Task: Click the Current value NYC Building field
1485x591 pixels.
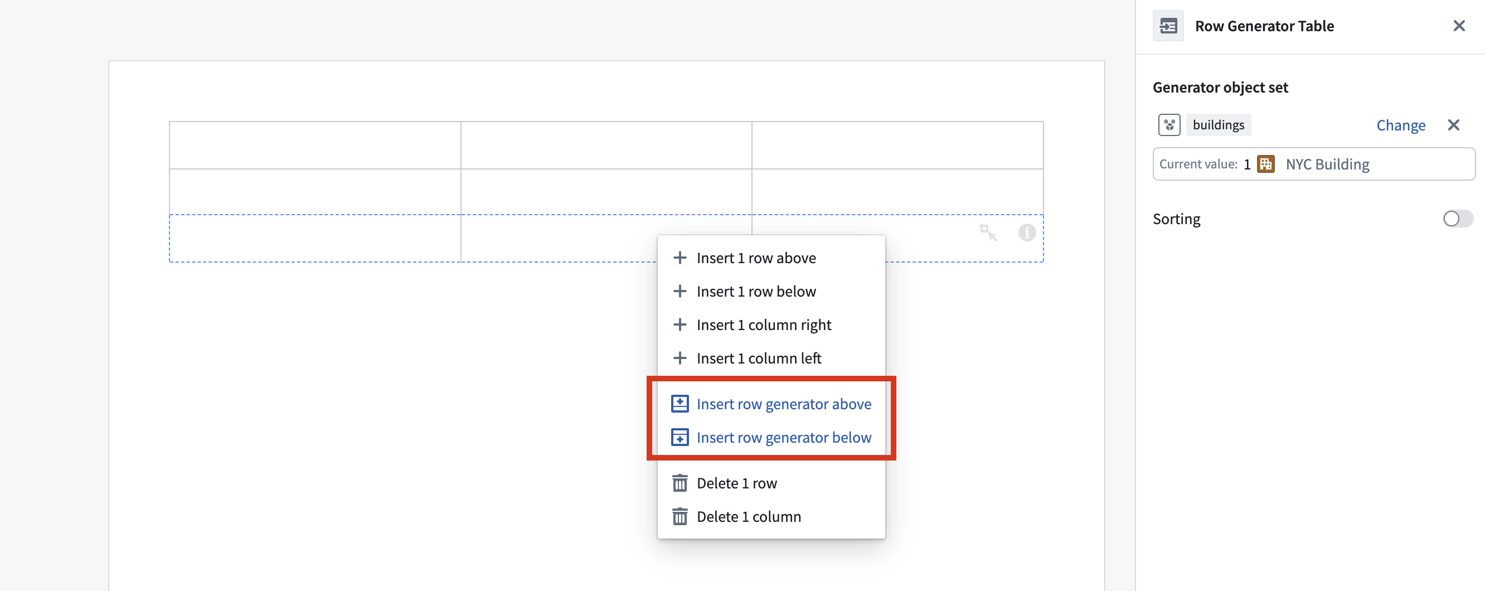Action: (x=1313, y=164)
